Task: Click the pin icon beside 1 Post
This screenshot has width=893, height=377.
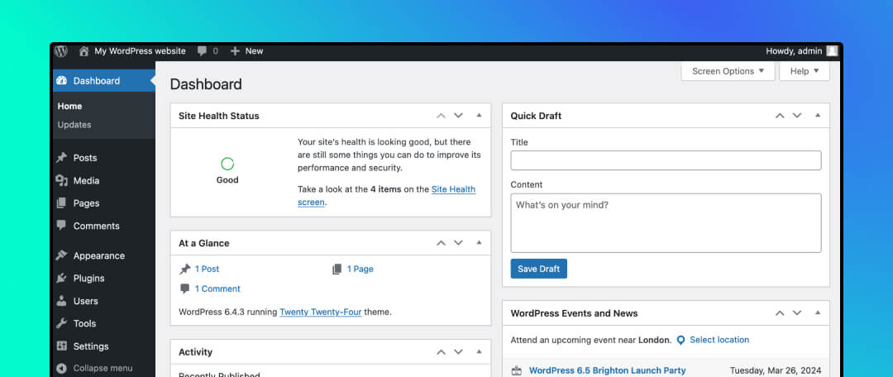Action: click(x=185, y=270)
